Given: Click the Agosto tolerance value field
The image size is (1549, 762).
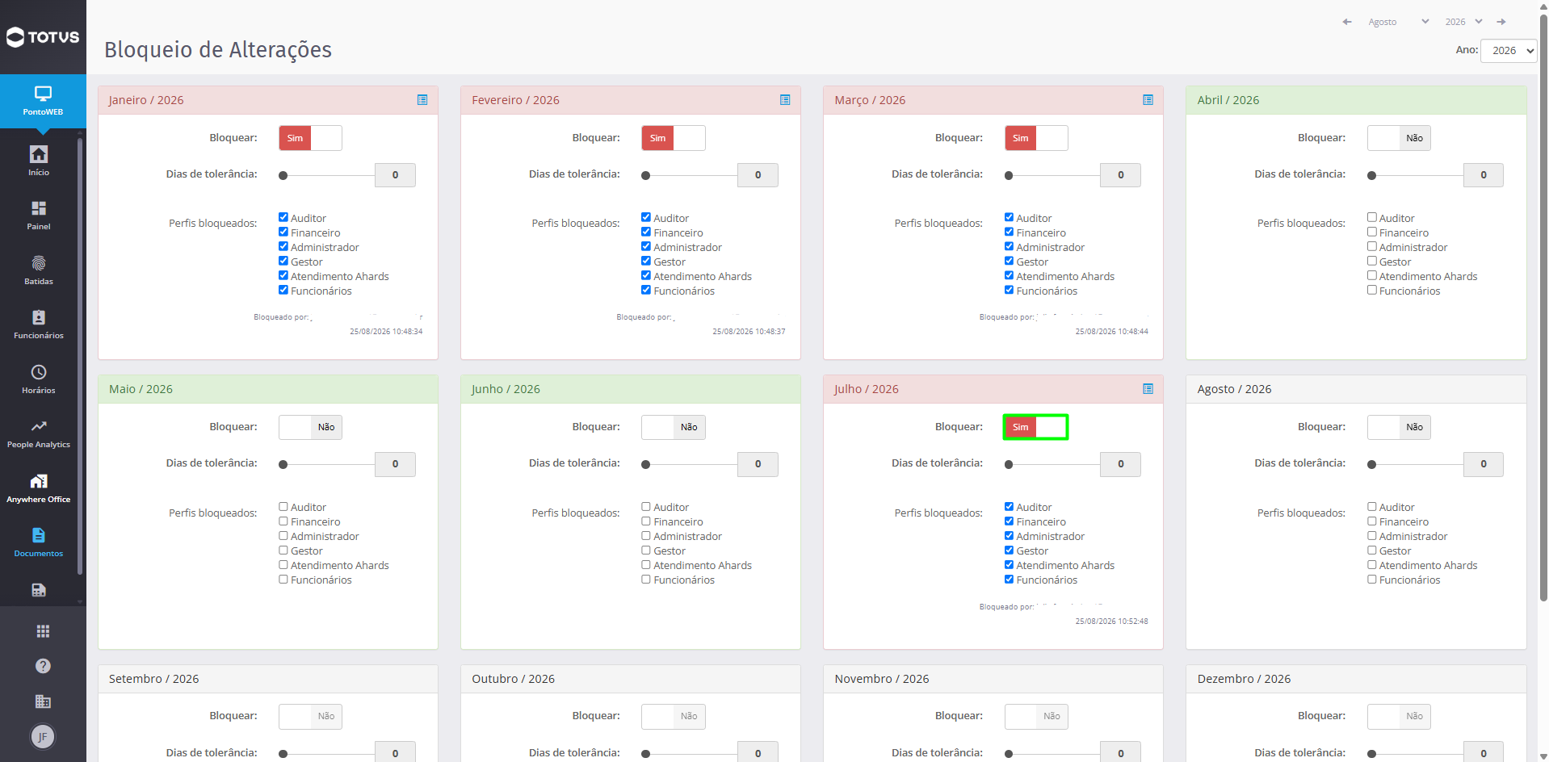Looking at the screenshot, I should (x=1484, y=464).
